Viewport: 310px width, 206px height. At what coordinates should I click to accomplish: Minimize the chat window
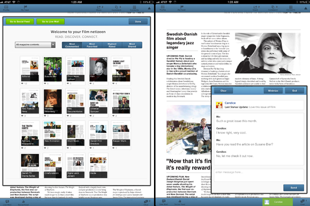pos(273,91)
